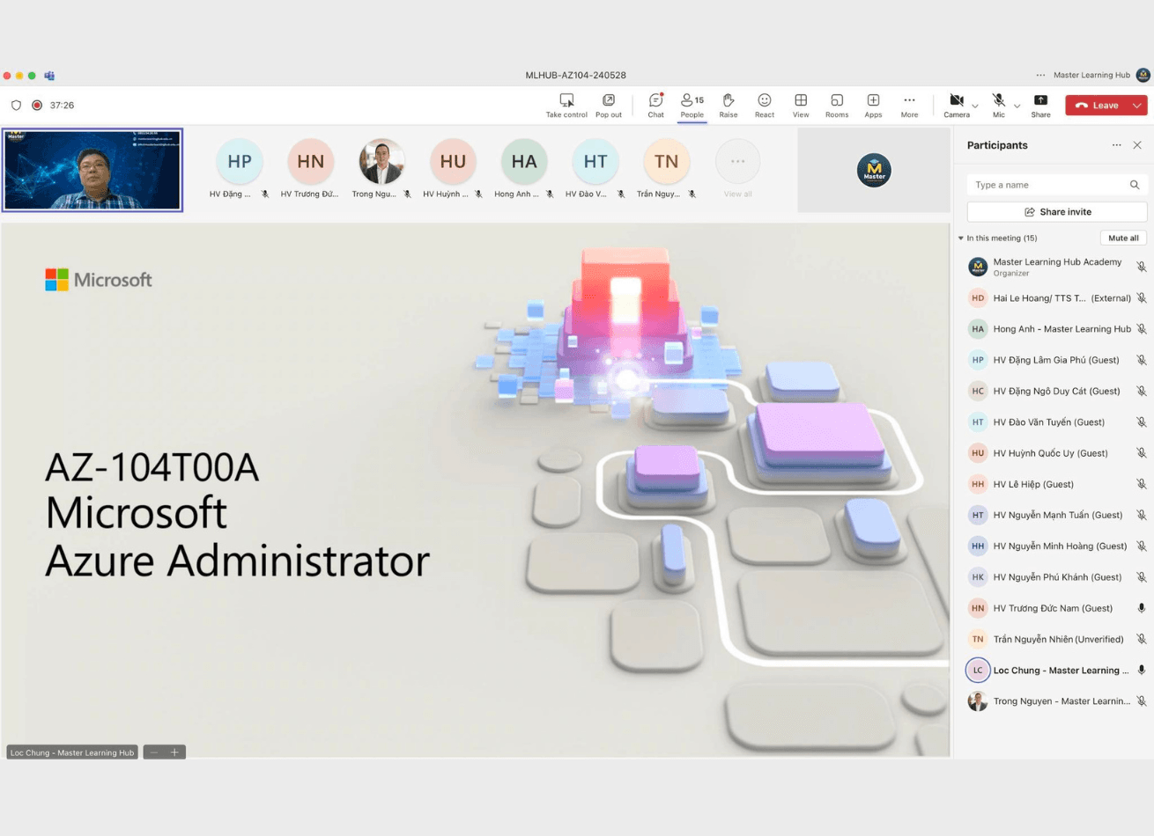Open the View layout options

pyautogui.click(x=801, y=106)
